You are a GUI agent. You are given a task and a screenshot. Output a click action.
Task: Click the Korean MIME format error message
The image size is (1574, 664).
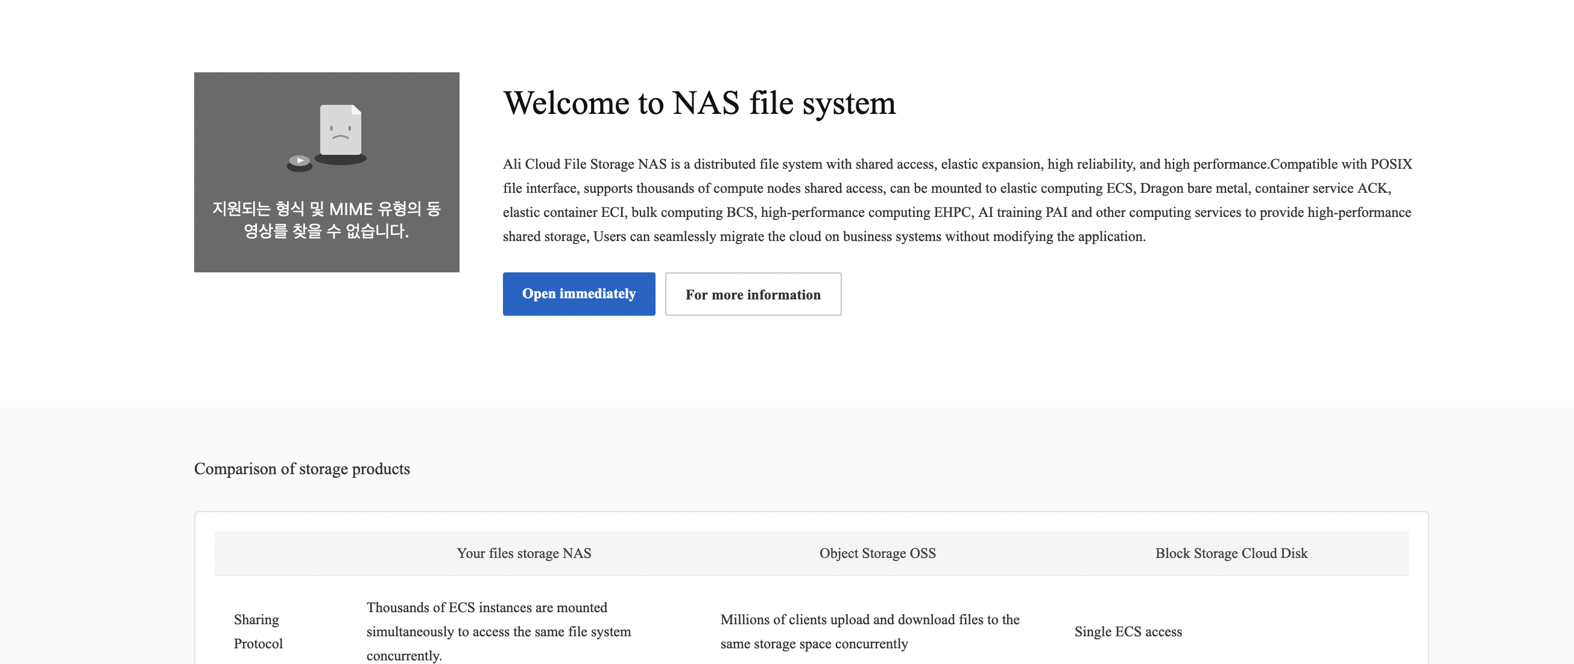click(326, 220)
